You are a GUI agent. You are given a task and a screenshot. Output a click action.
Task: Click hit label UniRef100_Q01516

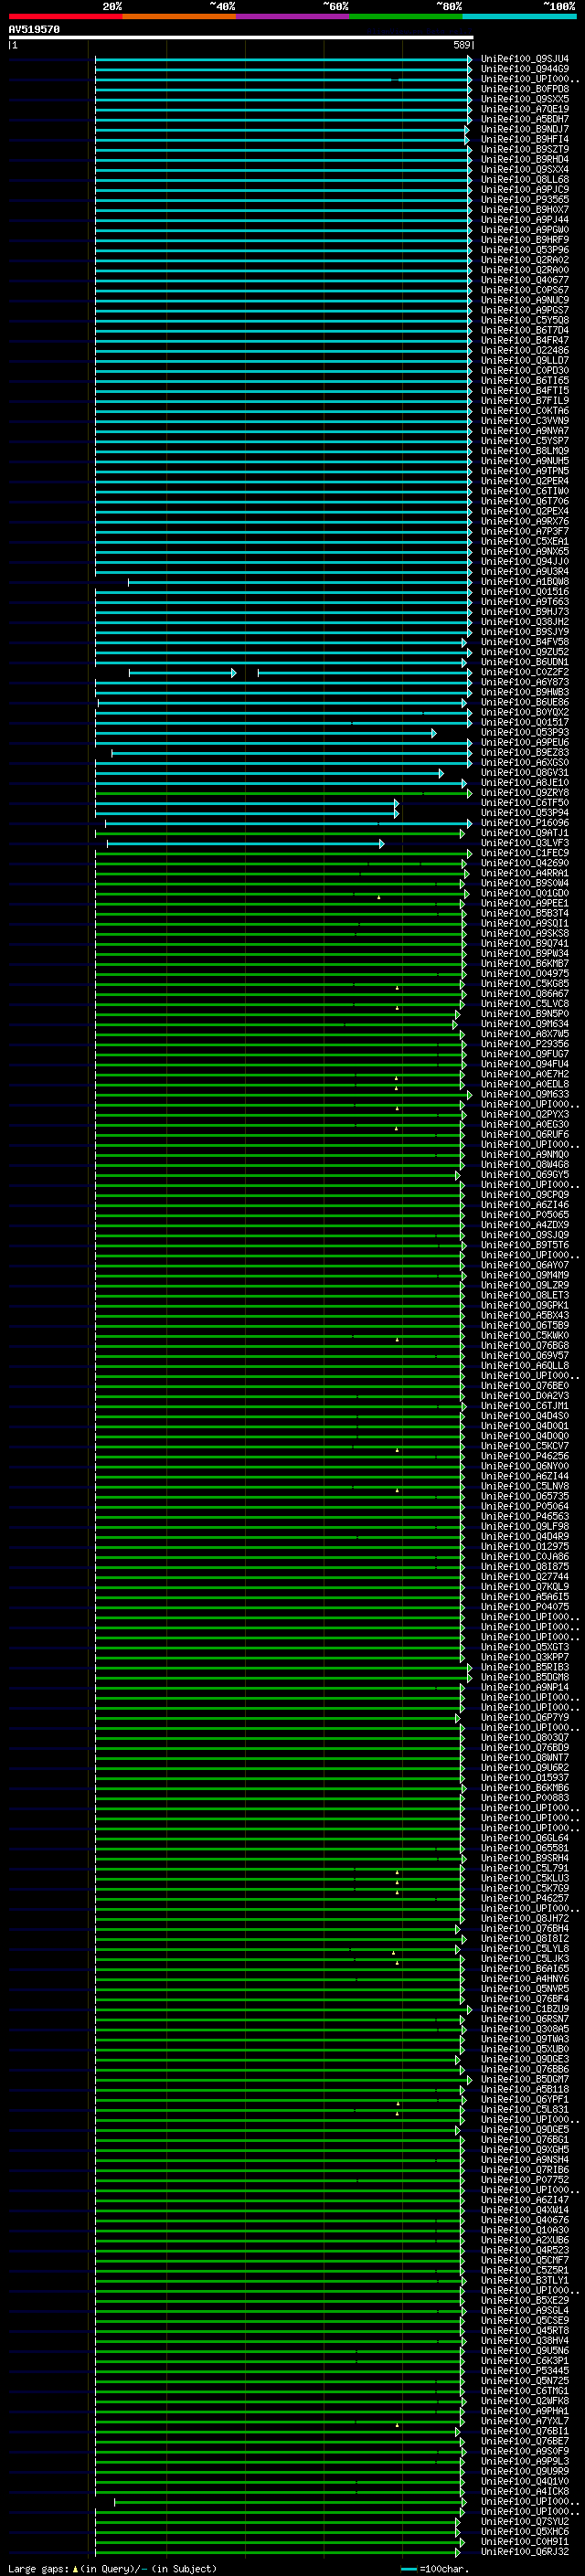coord(525,592)
